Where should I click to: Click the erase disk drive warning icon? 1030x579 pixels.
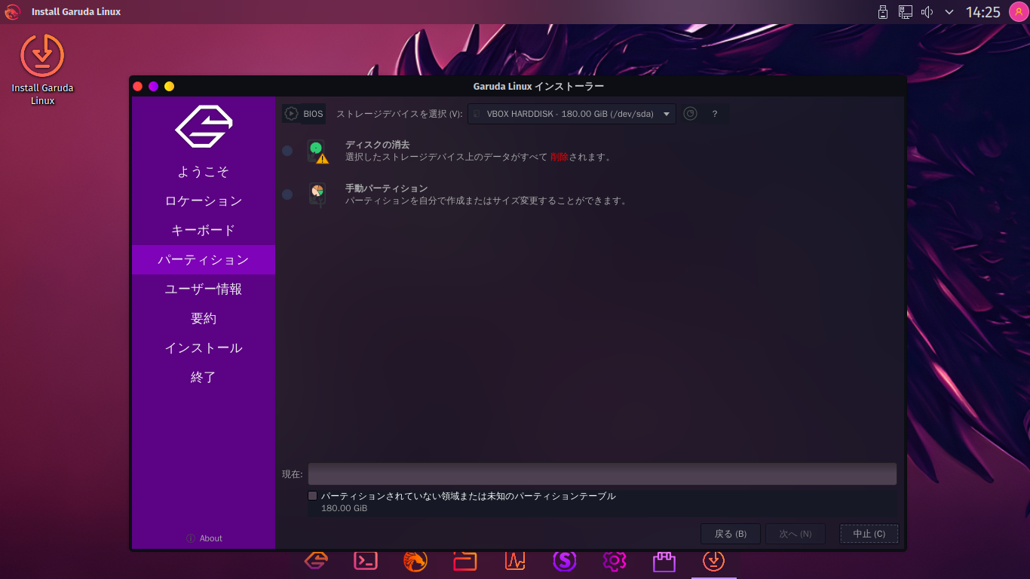pos(317,152)
